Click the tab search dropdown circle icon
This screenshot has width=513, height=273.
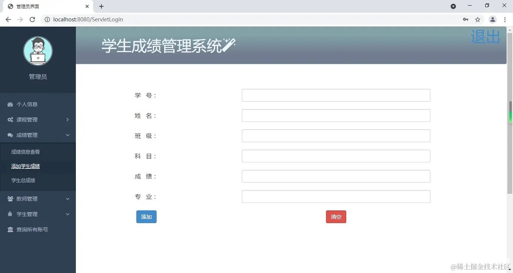tap(453, 6)
